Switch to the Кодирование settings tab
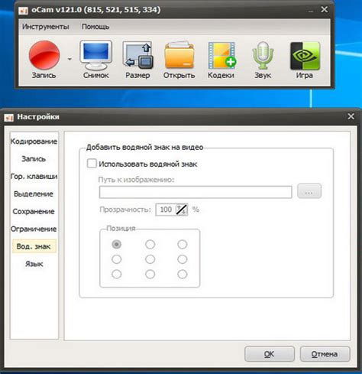The image size is (362, 374). point(34,141)
